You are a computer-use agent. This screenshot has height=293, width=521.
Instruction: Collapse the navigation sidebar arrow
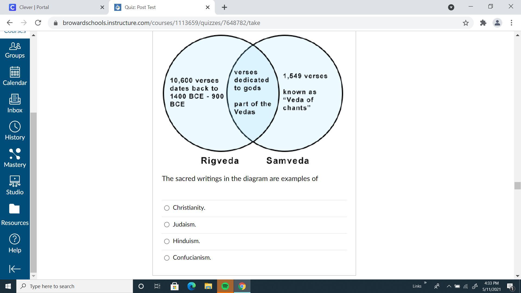coord(15,269)
